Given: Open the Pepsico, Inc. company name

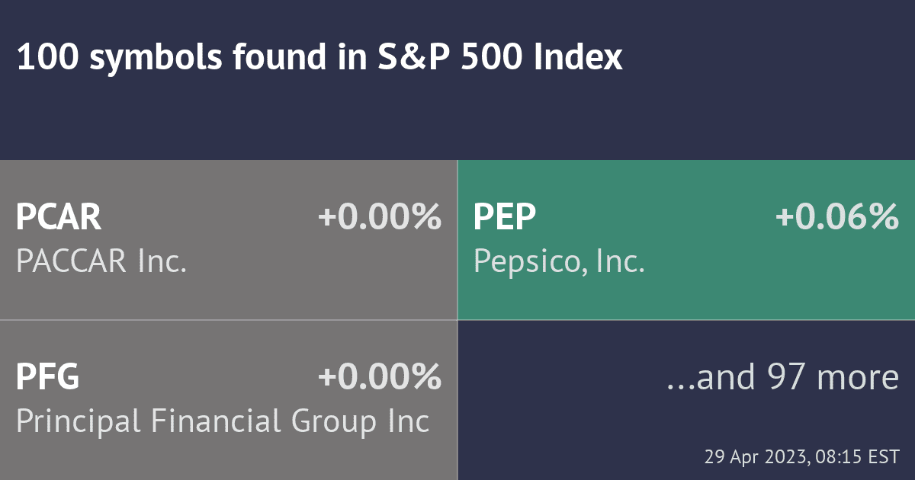Looking at the screenshot, I should pyautogui.click(x=560, y=262).
